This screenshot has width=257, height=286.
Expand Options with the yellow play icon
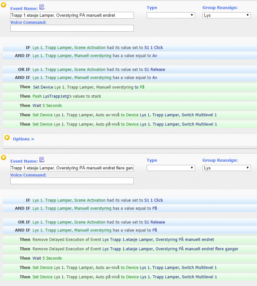tap(7, 138)
